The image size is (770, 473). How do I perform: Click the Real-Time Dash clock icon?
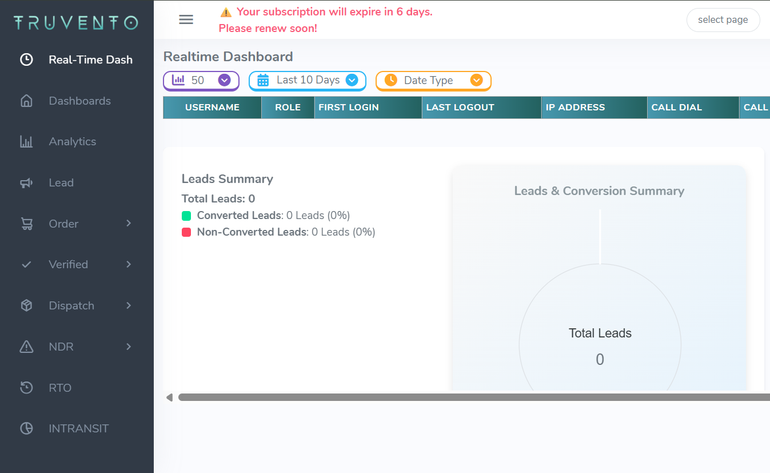(26, 59)
